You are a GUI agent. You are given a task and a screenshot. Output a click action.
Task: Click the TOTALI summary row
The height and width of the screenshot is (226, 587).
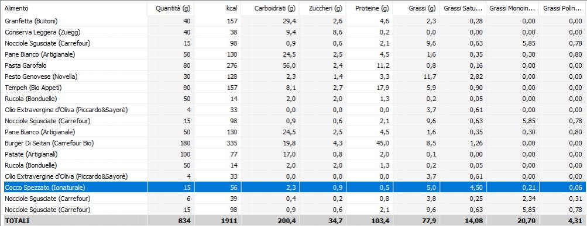[294, 221]
